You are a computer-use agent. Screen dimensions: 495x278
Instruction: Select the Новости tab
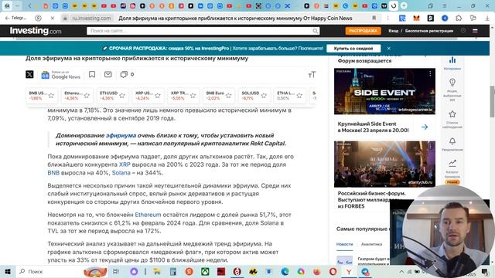pyautogui.click(x=344, y=244)
